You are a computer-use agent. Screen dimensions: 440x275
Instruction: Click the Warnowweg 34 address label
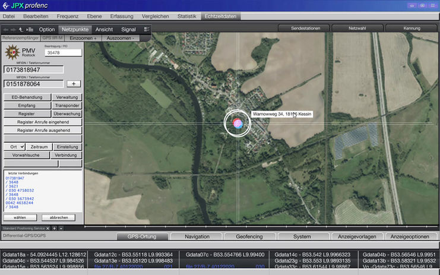[282, 114]
